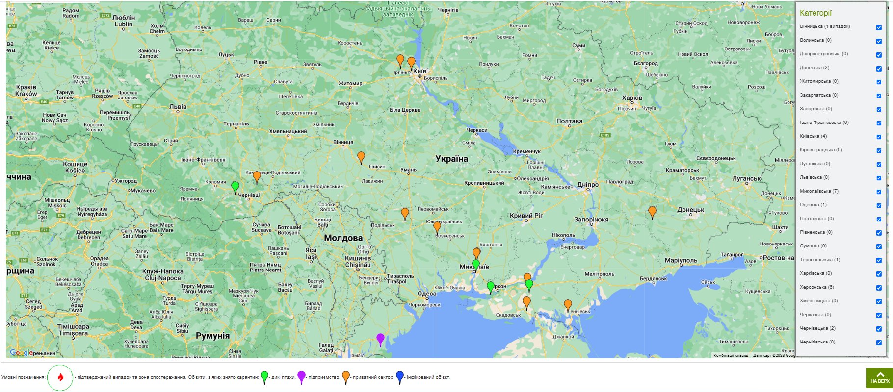Click the Чернівецька (2) category label
Screen dimensions: 893x392
tap(817, 328)
